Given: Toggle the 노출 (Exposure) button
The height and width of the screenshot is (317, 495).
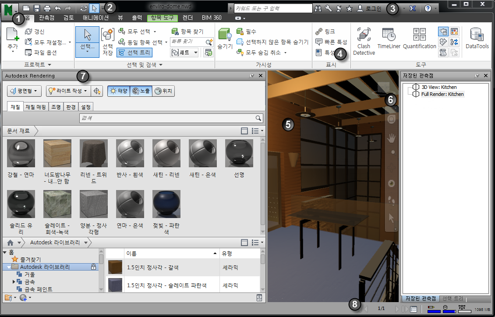Looking at the screenshot, I should (x=141, y=91).
